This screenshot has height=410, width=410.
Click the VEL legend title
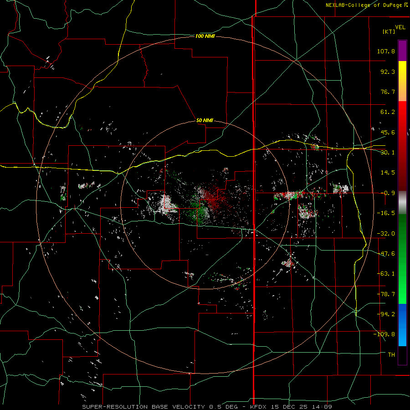[400, 27]
